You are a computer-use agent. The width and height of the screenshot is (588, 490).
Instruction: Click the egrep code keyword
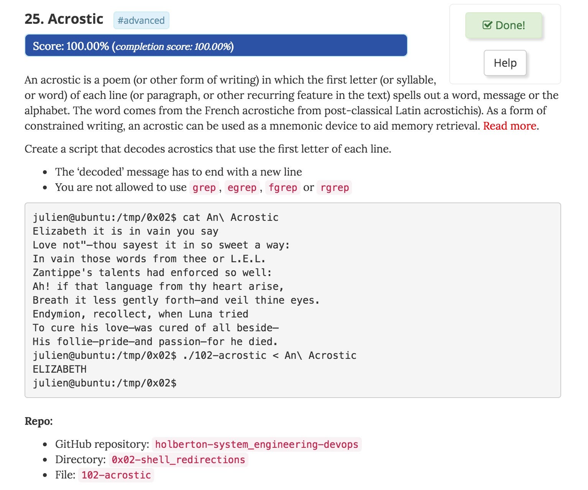pos(242,187)
